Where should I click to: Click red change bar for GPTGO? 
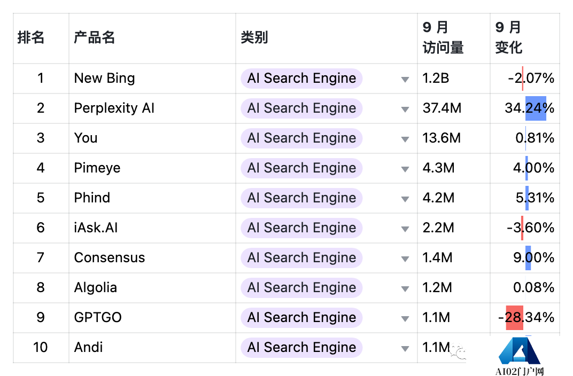[x=515, y=318]
